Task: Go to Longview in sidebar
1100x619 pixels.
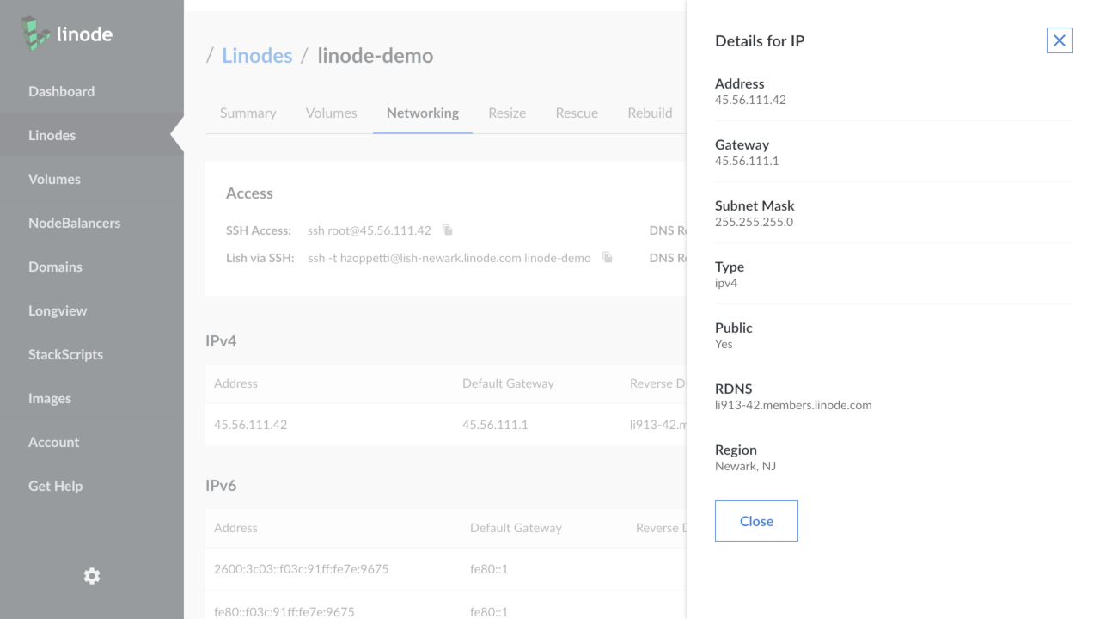Action: [58, 310]
